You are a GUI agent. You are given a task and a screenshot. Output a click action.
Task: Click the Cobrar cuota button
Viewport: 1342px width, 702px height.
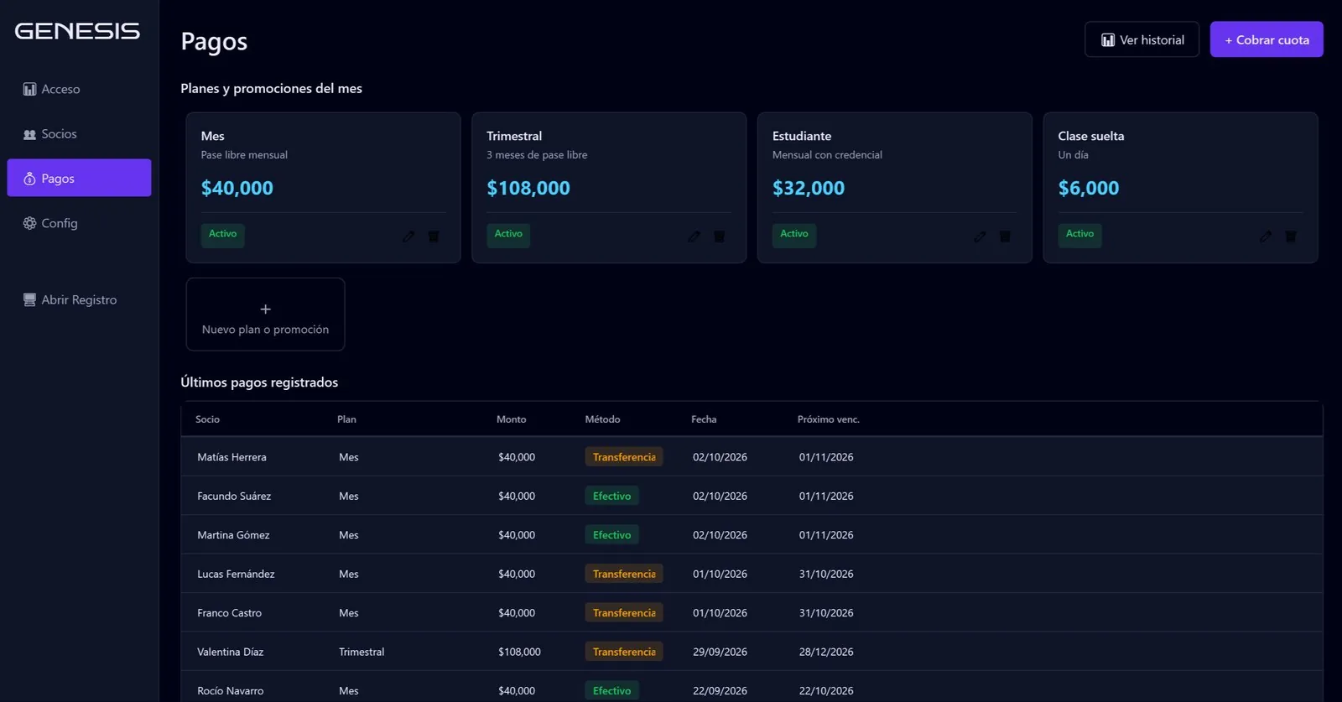point(1267,39)
